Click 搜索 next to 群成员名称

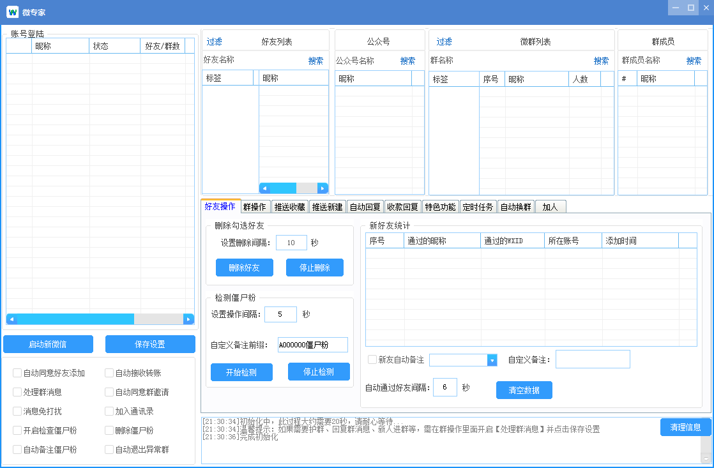coord(694,61)
